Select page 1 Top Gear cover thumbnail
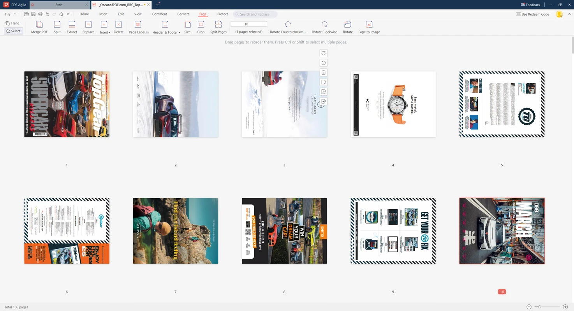Screen dimensions: 574x311 67,104
